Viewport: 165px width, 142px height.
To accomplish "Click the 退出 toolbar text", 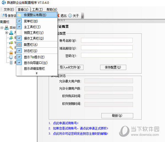I will click(64, 16).
